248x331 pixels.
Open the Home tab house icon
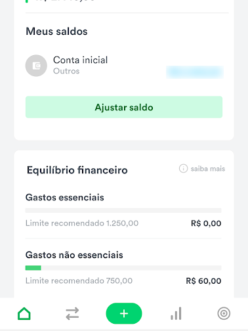pos(24,313)
